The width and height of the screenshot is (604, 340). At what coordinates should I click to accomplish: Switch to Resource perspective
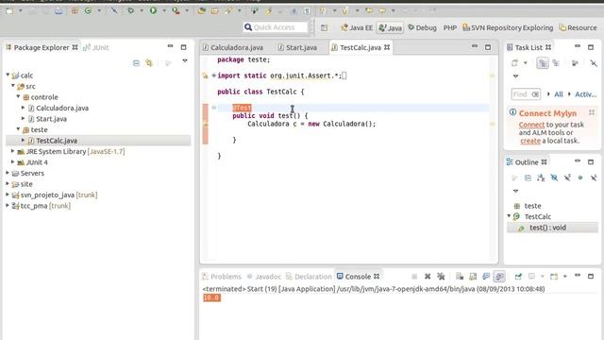coord(578,27)
